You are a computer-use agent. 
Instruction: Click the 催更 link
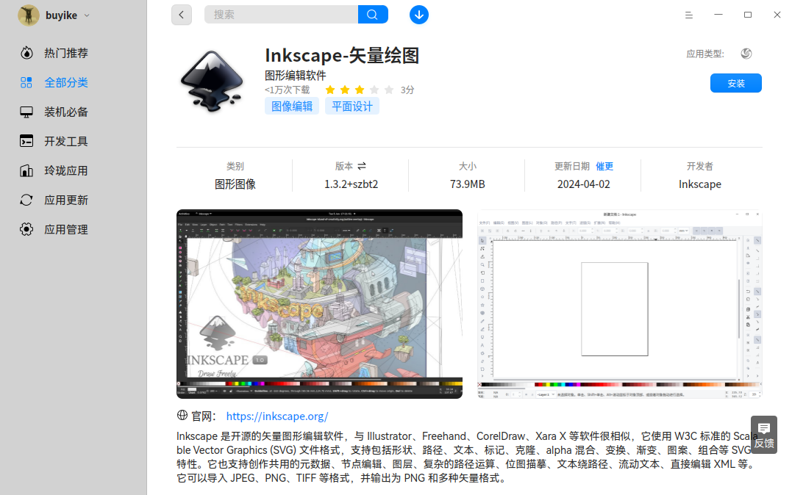[604, 166]
